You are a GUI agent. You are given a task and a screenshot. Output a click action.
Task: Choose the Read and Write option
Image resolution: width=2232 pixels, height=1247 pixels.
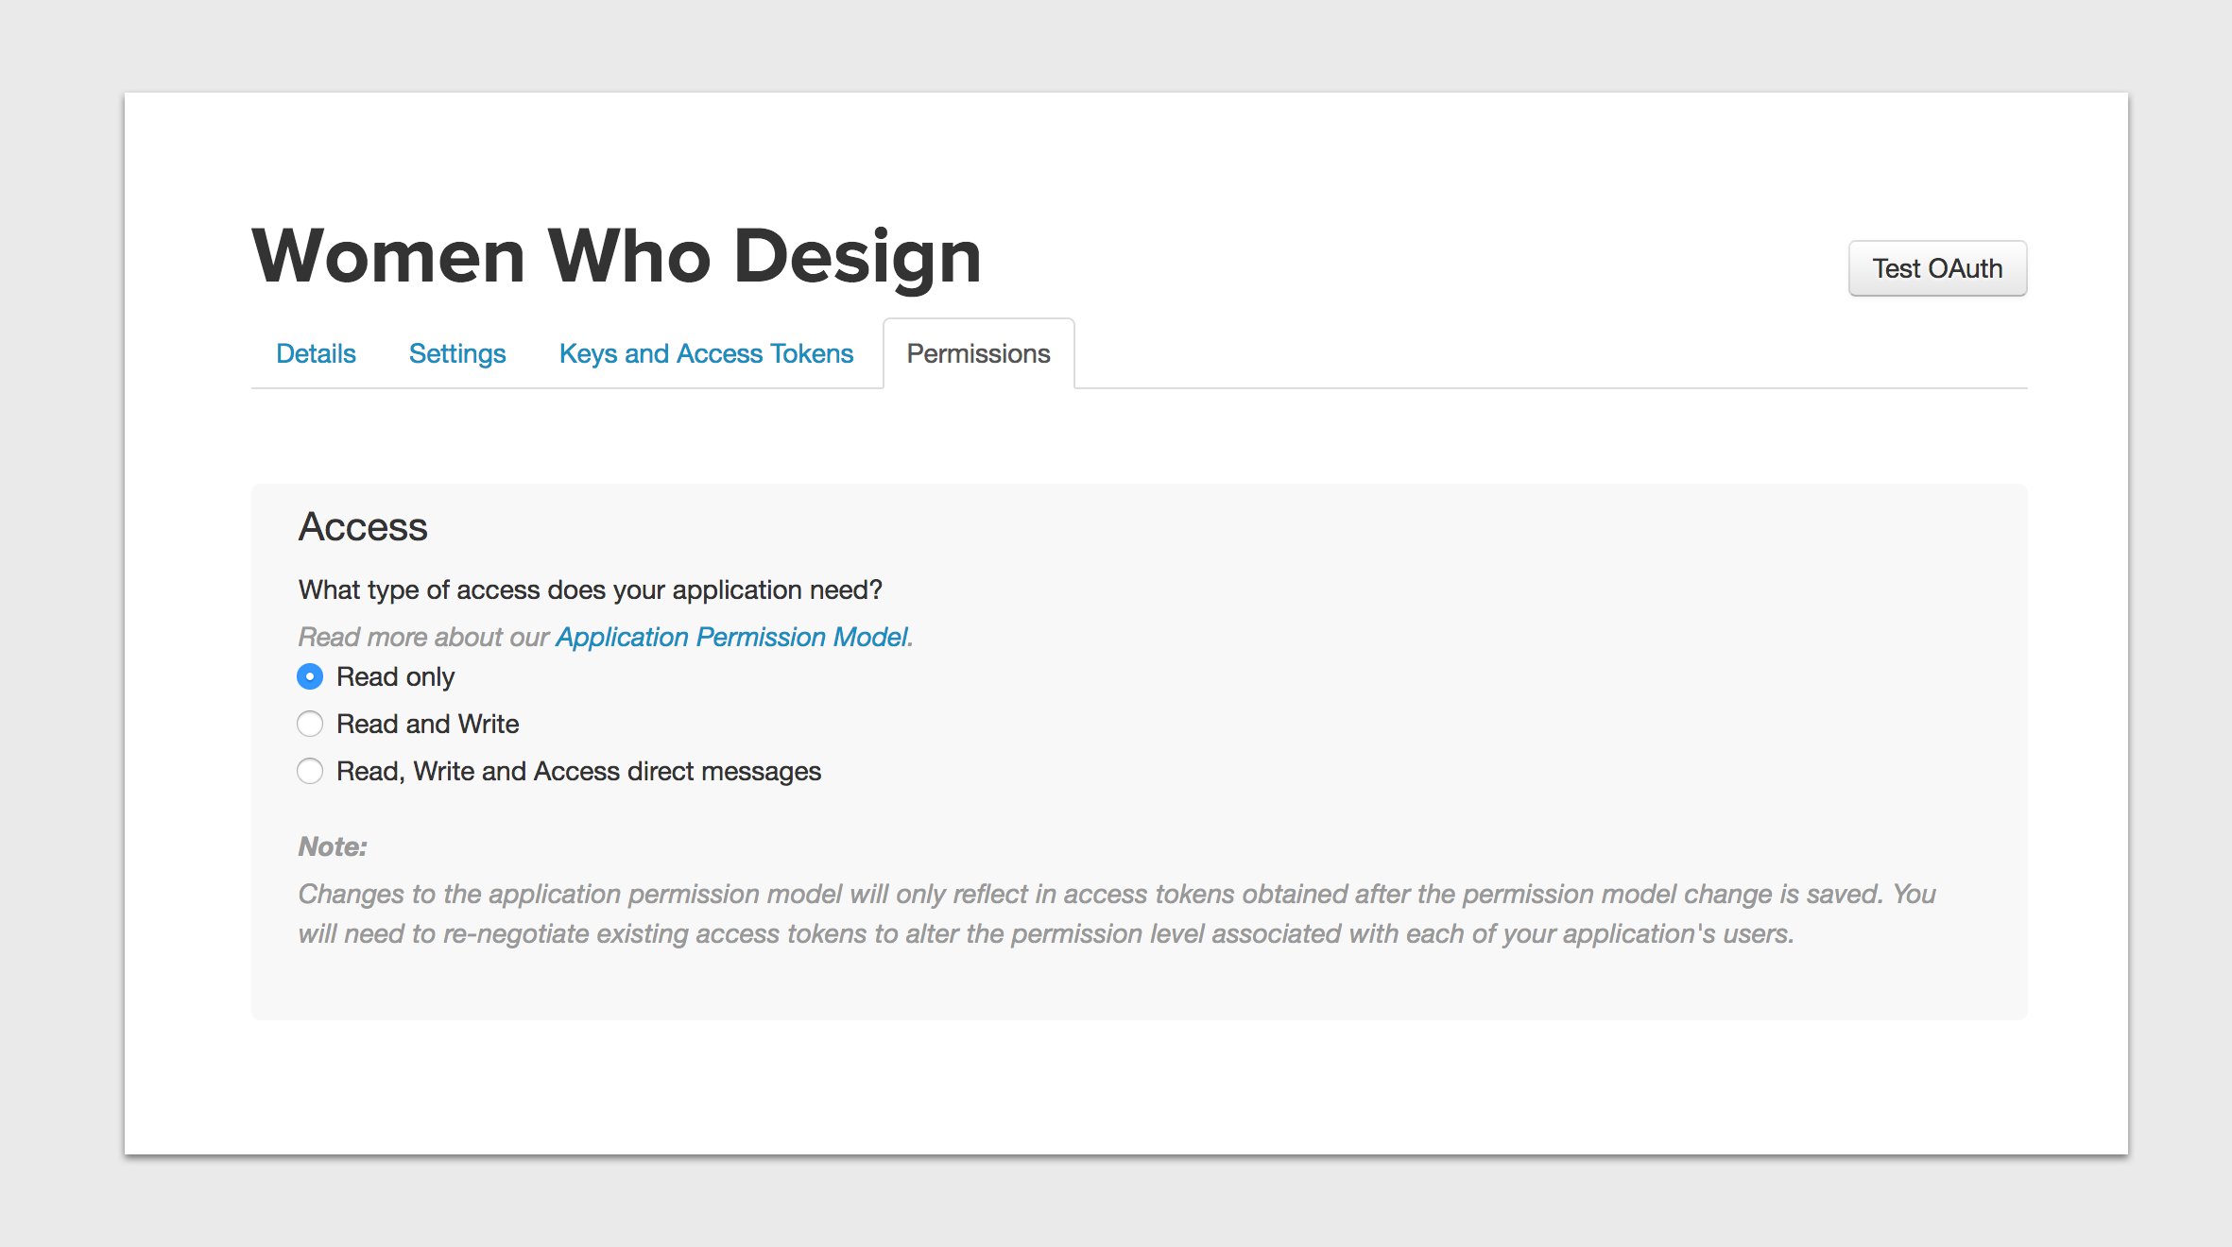coord(310,724)
